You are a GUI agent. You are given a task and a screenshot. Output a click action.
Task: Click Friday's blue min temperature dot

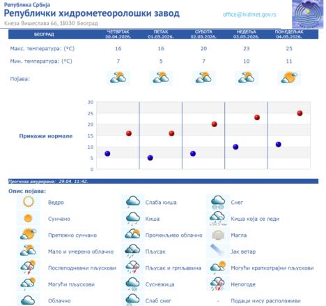click(150, 158)
